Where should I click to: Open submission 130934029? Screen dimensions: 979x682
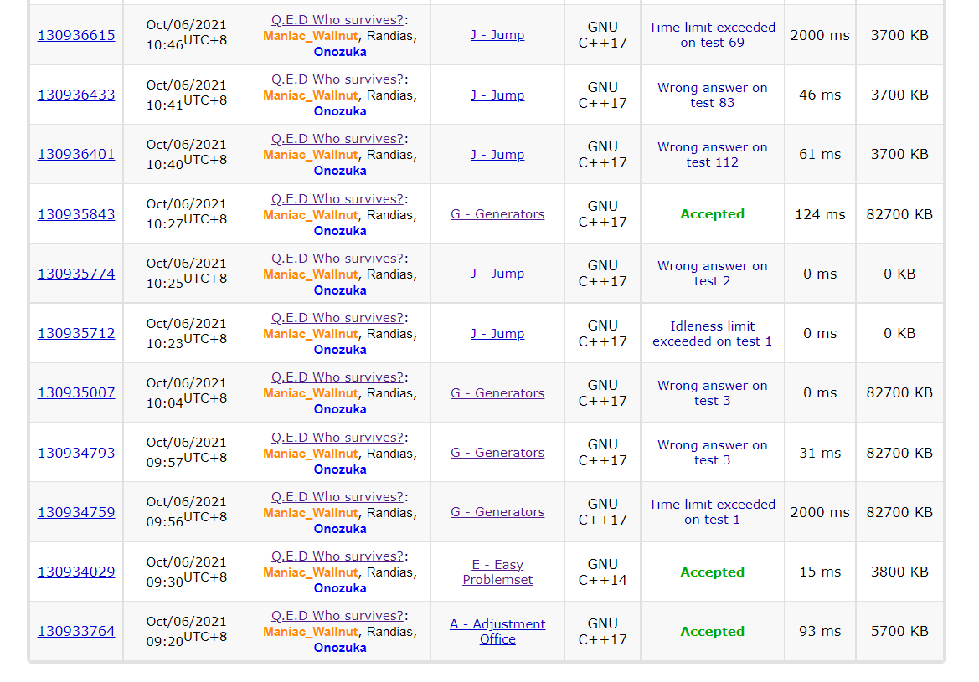(x=76, y=572)
